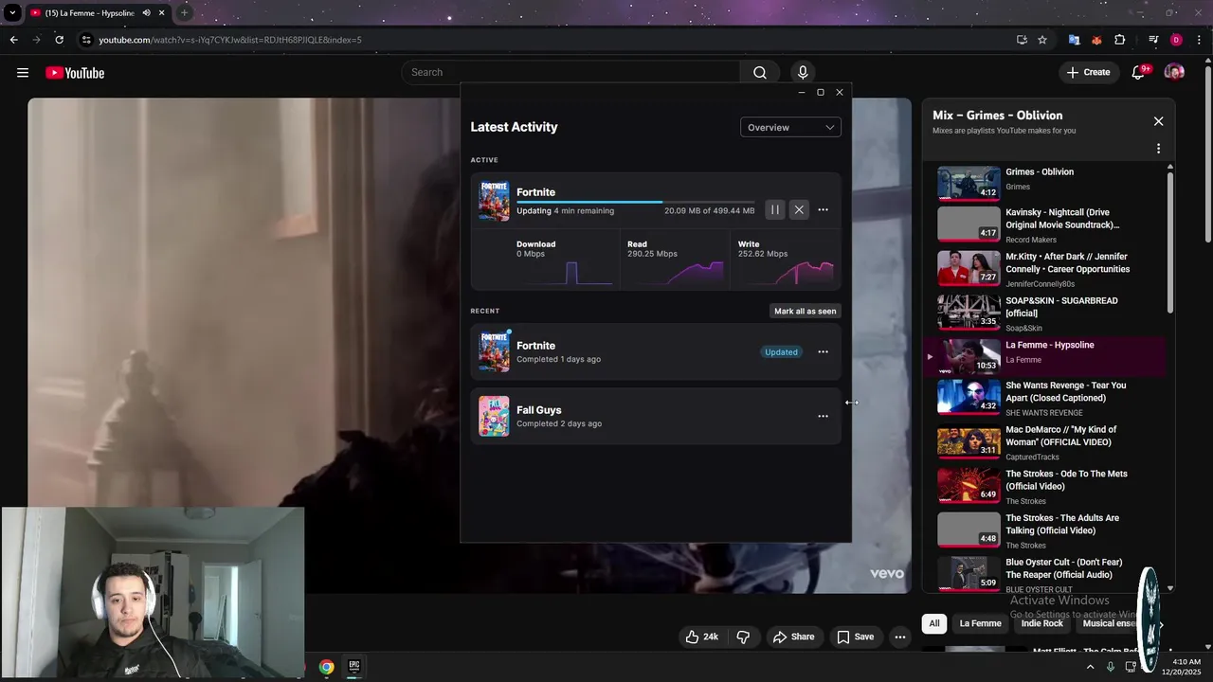Viewport: 1213px width, 682px height.
Task: Open the tab search dropdown arrow
Action: (x=12, y=13)
